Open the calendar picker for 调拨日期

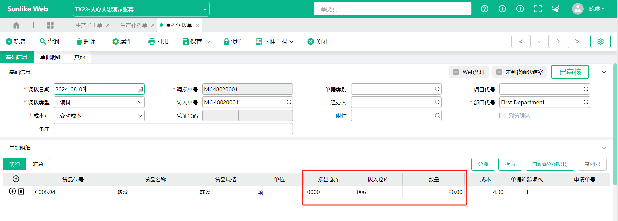(140, 89)
